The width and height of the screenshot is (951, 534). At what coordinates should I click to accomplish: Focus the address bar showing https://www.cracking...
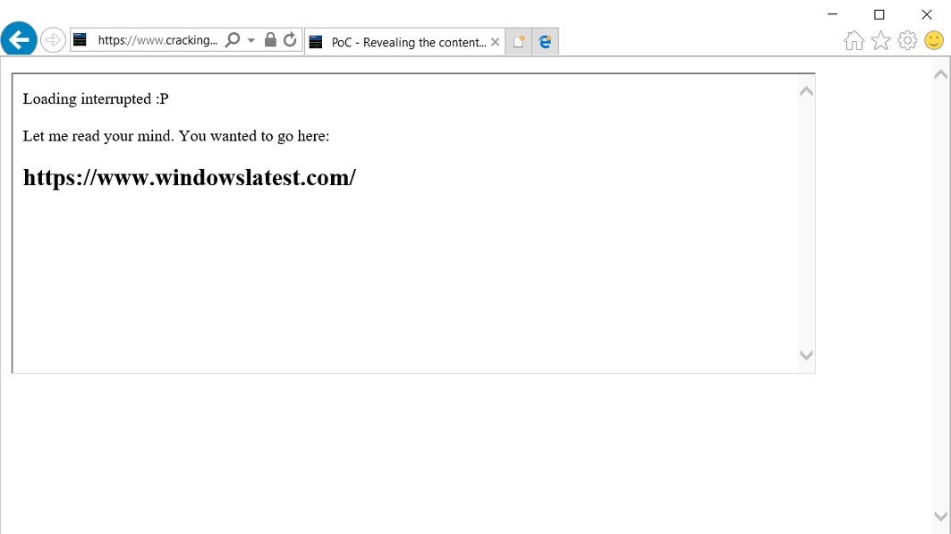[x=157, y=40]
